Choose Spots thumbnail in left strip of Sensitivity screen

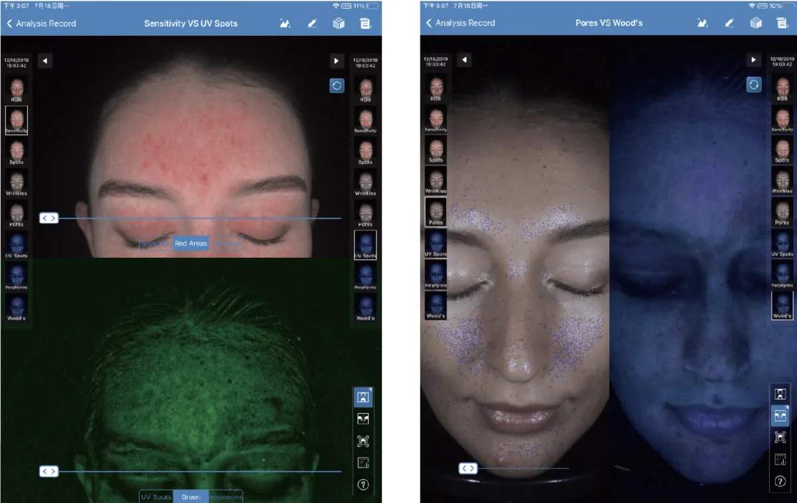tap(17, 151)
